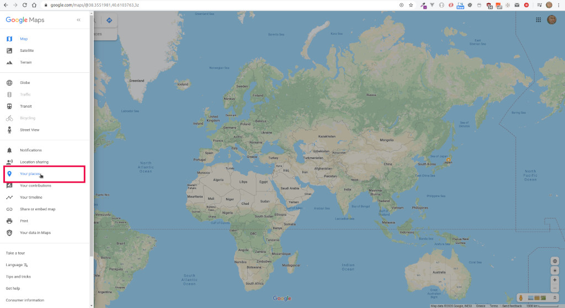Click the Get help link
Image resolution: width=565 pixels, height=308 pixels.
[x=13, y=289]
